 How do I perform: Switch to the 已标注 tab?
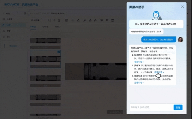pos(45,27)
